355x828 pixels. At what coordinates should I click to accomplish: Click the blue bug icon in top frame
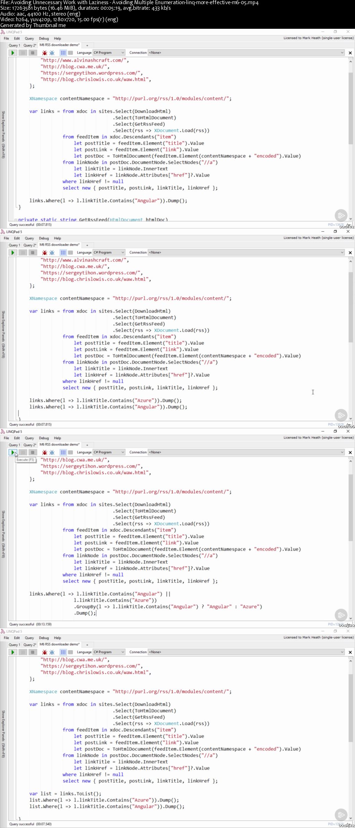pyautogui.click(x=52, y=53)
